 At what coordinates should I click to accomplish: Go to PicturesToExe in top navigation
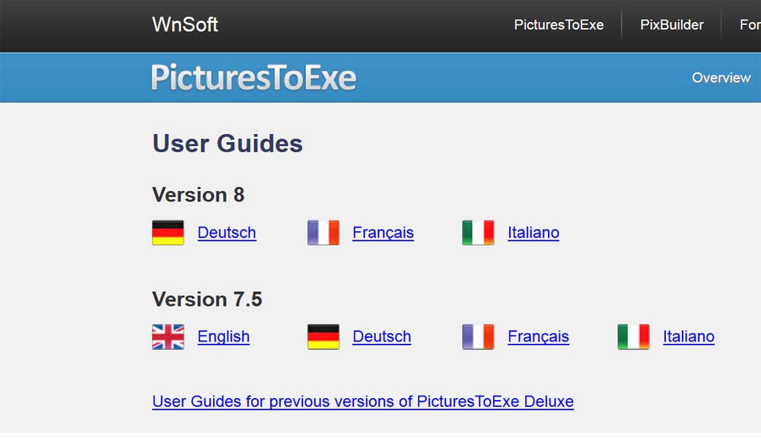pyautogui.click(x=559, y=25)
